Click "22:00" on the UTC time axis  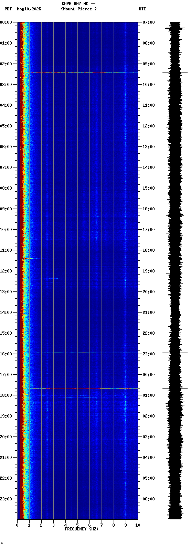(x=149, y=333)
